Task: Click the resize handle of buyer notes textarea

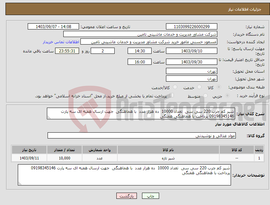Action: pyautogui.click(x=20, y=183)
